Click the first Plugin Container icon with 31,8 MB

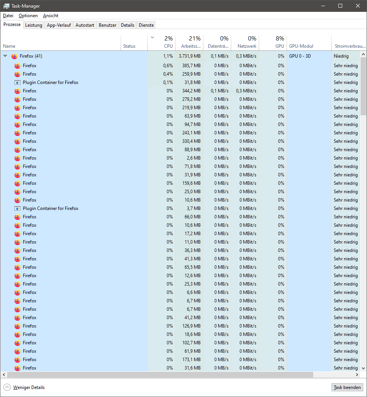click(18, 82)
